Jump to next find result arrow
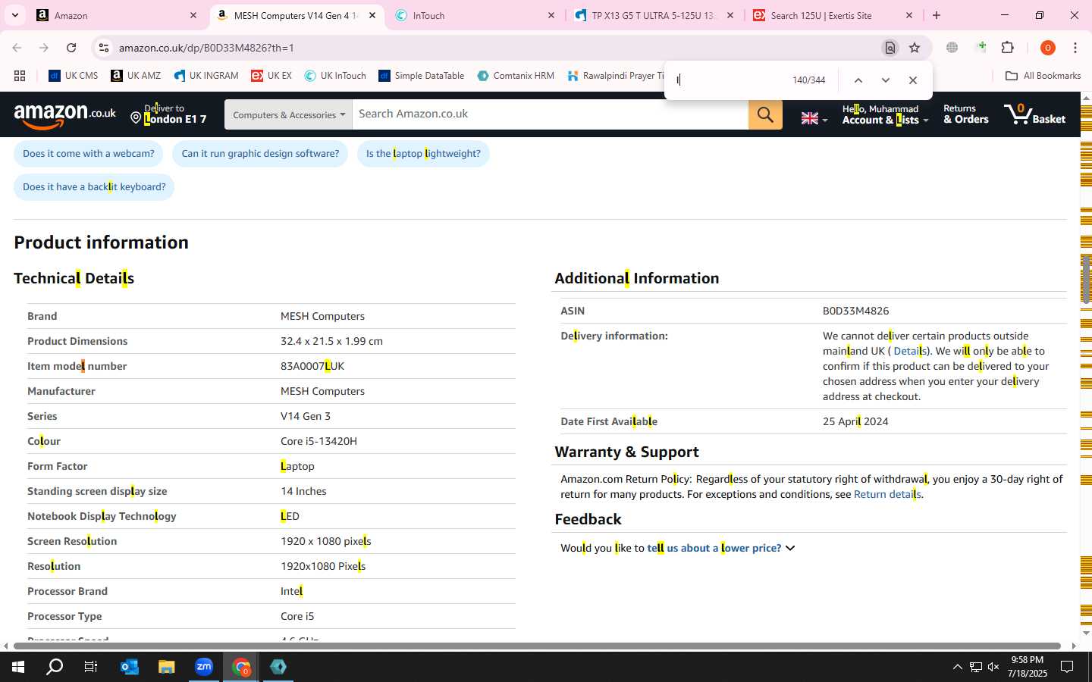 pos(885,80)
